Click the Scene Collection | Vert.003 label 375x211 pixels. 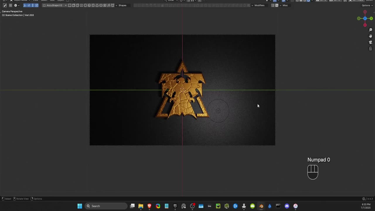coord(18,15)
